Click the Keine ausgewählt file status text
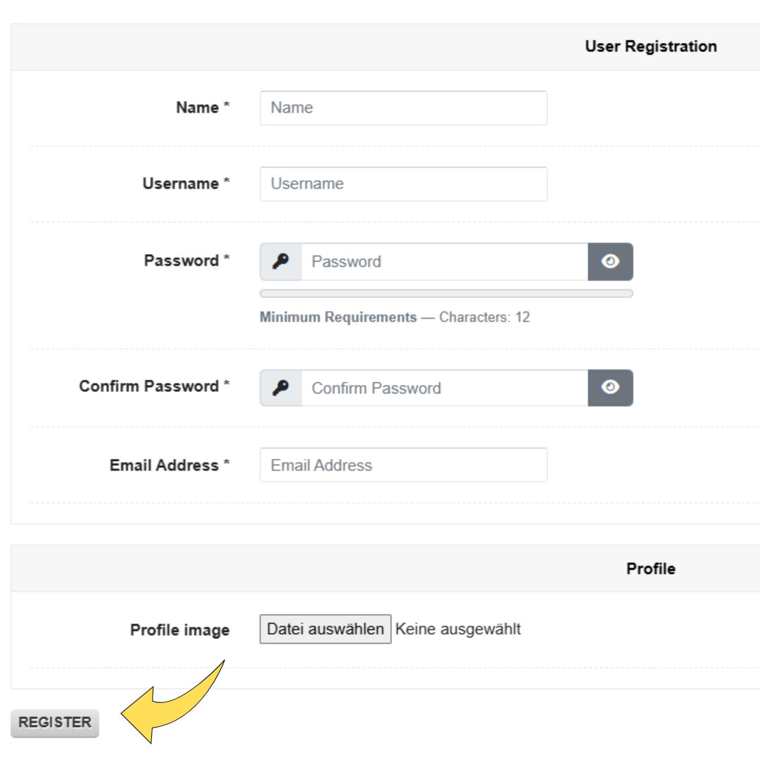The width and height of the screenshot is (760, 760). [458, 629]
